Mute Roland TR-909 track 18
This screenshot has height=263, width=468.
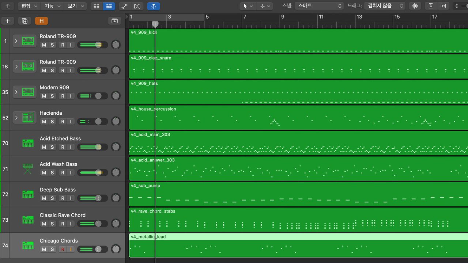click(44, 70)
